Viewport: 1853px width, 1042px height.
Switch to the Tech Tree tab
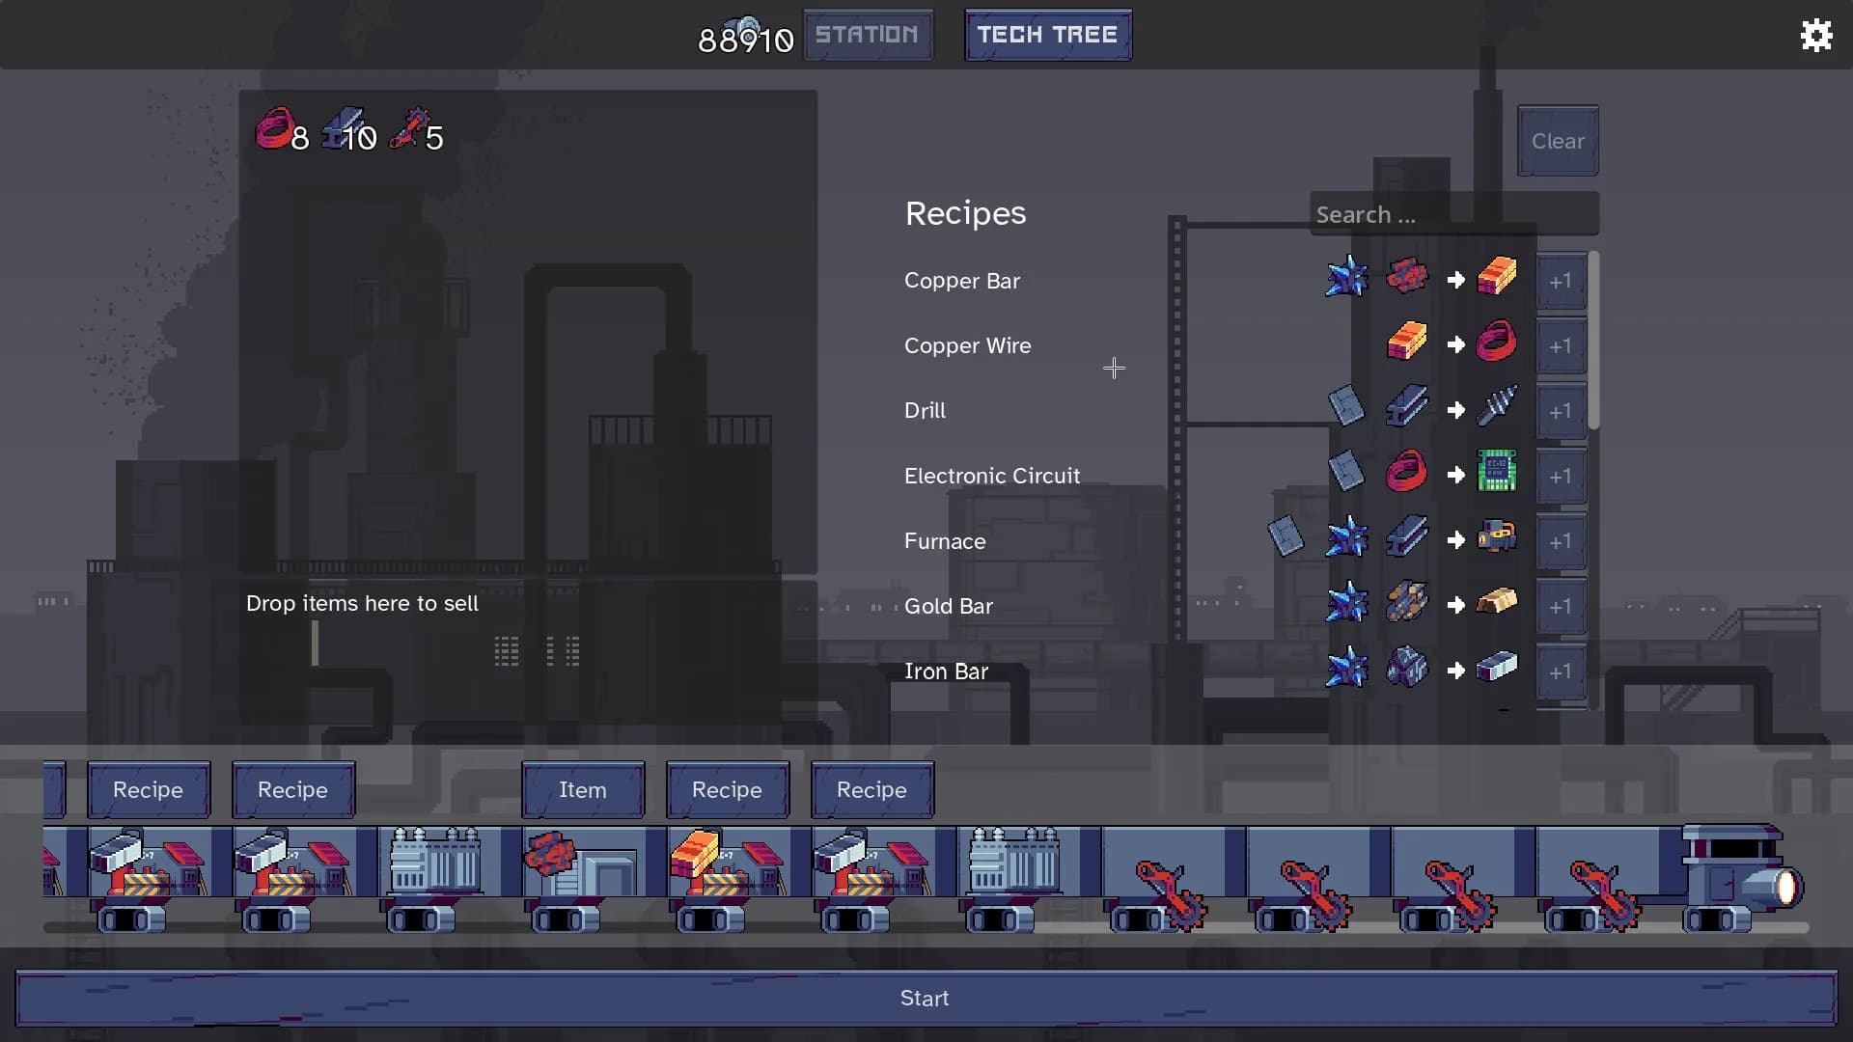(x=1048, y=35)
